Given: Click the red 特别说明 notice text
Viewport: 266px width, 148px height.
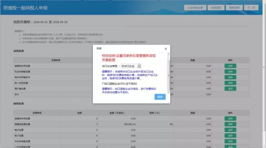Looking at the screenshot, I should [129, 58].
